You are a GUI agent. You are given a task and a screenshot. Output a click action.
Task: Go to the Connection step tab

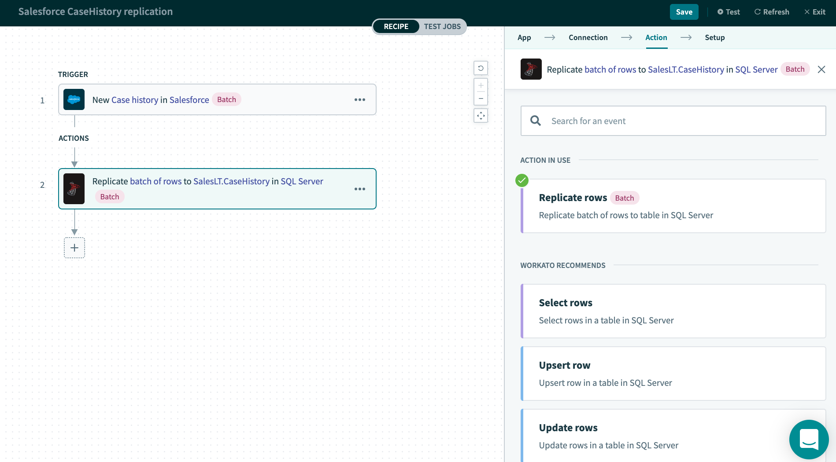pyautogui.click(x=588, y=37)
